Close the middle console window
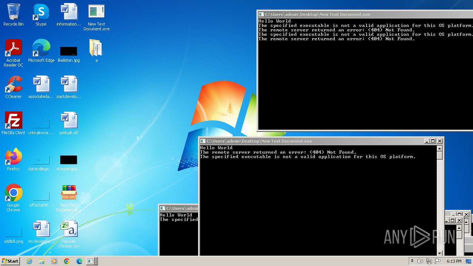This screenshot has height=266, width=473. [x=440, y=141]
